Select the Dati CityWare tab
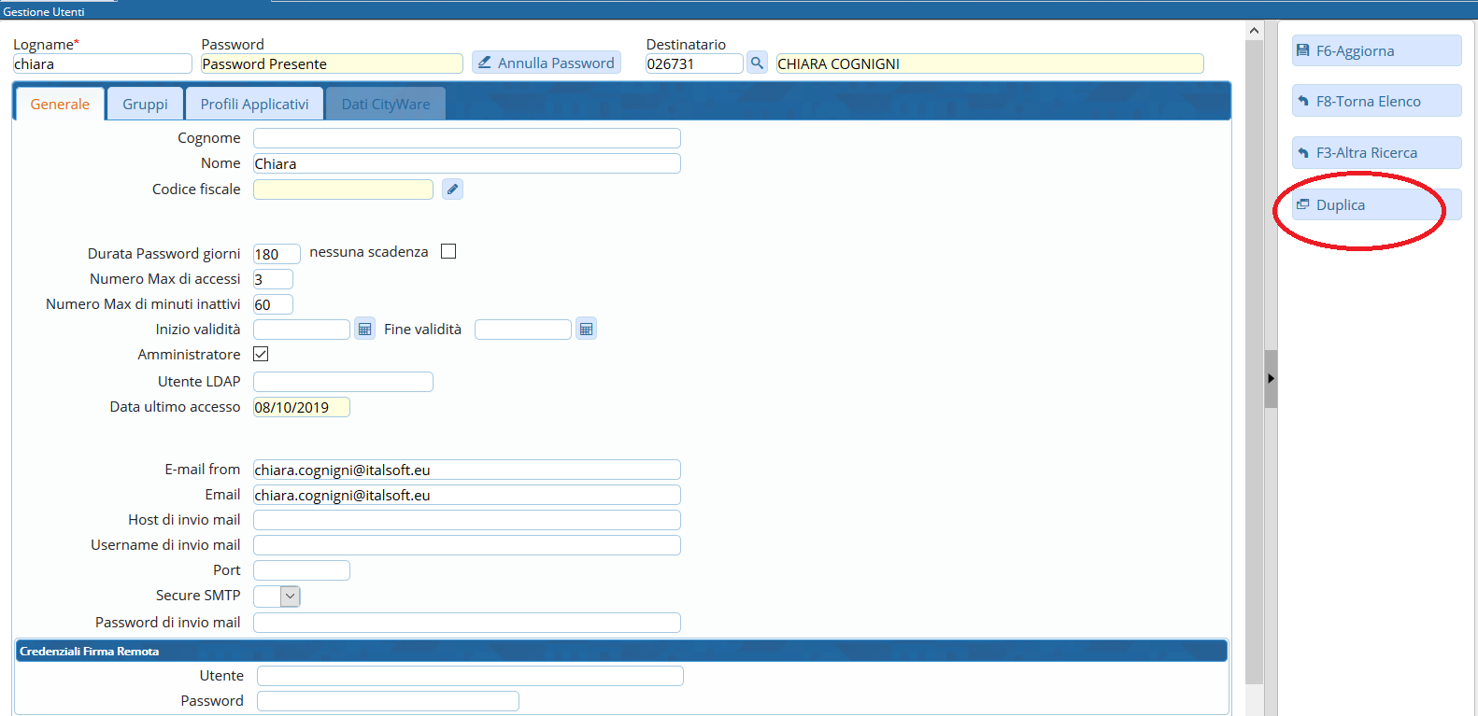 pos(386,105)
